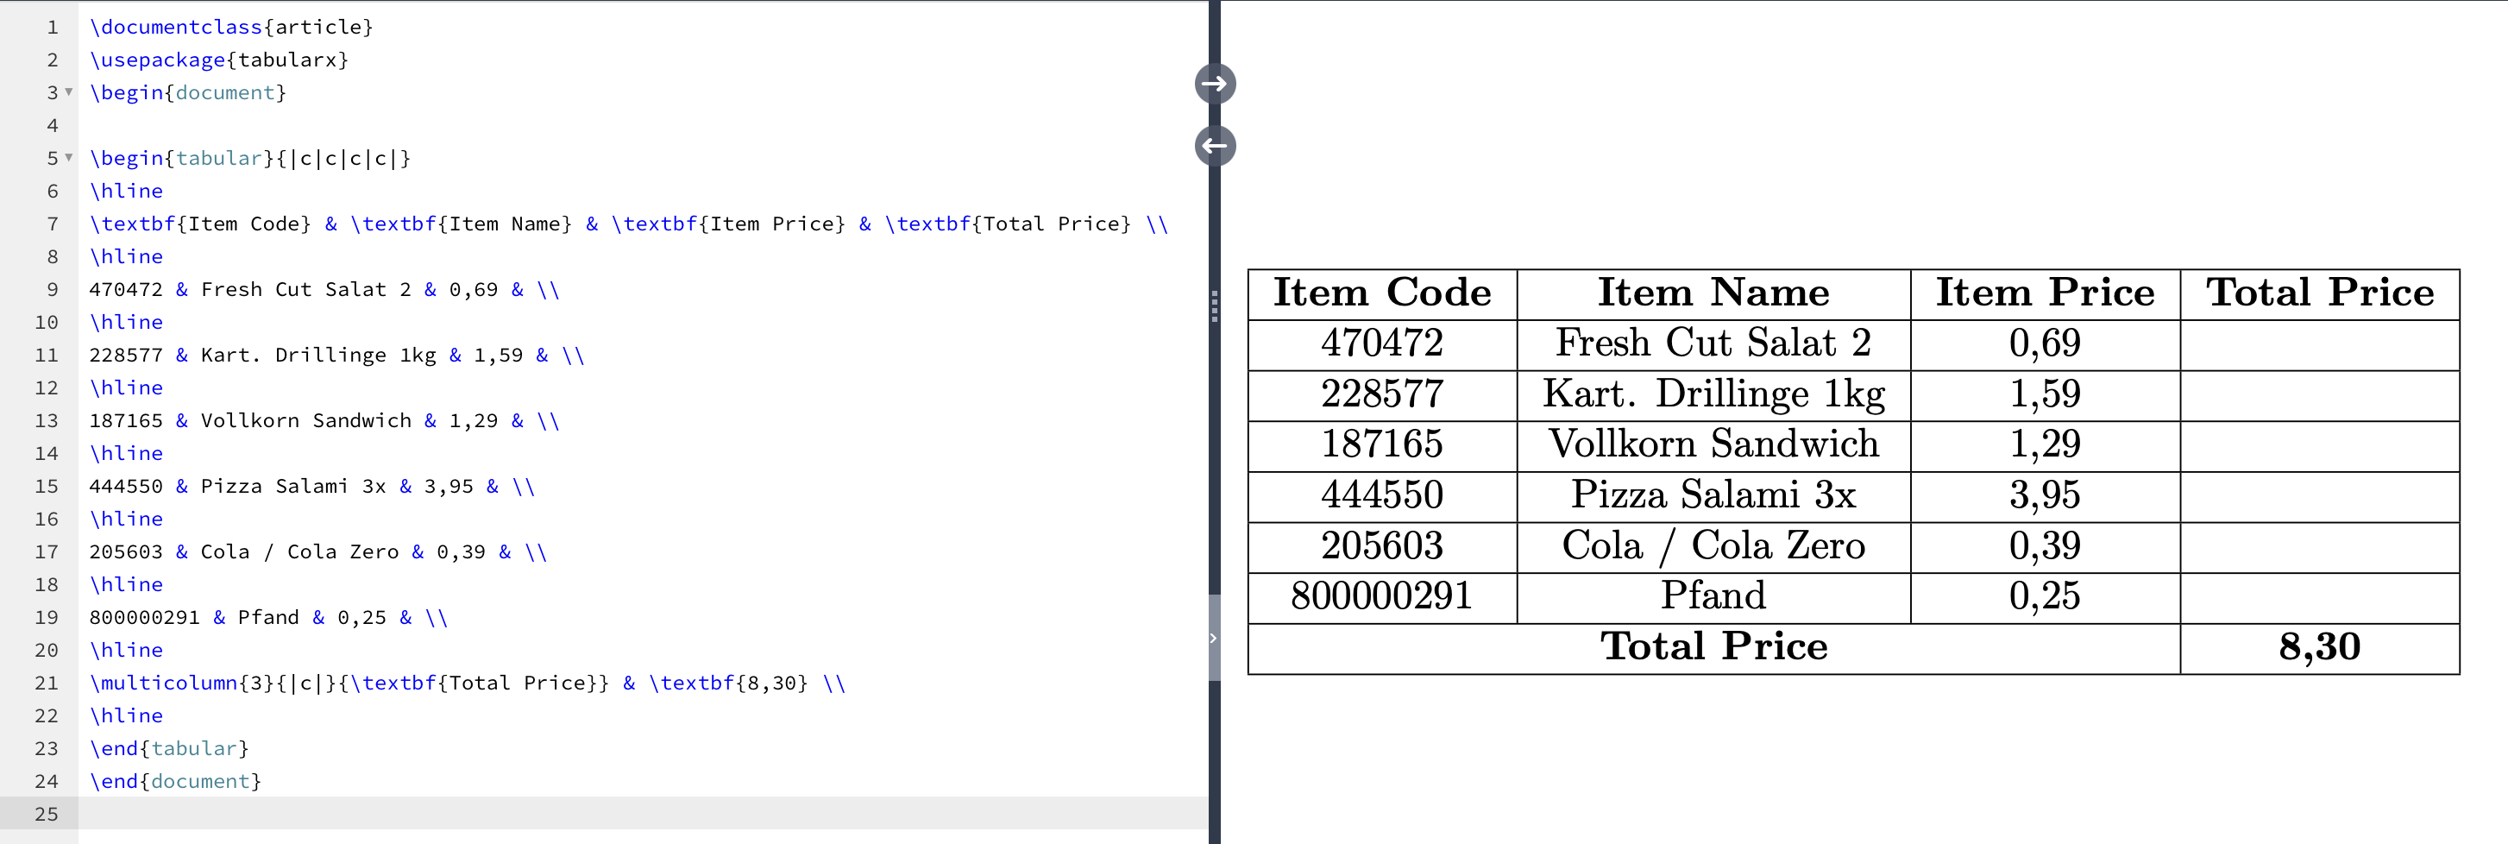This screenshot has width=2508, height=844.
Task: Click the dotted resize handle on the divider
Action: (1214, 305)
